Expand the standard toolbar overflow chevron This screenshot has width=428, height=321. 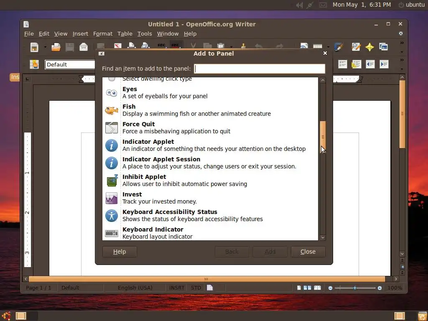tap(402, 43)
